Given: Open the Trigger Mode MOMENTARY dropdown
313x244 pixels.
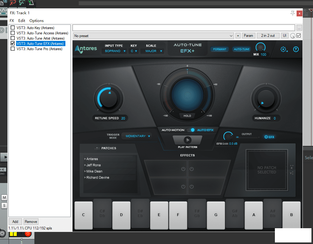Looking at the screenshot, I should click(x=137, y=136).
